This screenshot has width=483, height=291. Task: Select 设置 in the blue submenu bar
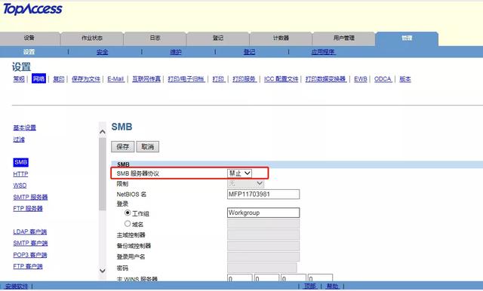click(x=29, y=52)
